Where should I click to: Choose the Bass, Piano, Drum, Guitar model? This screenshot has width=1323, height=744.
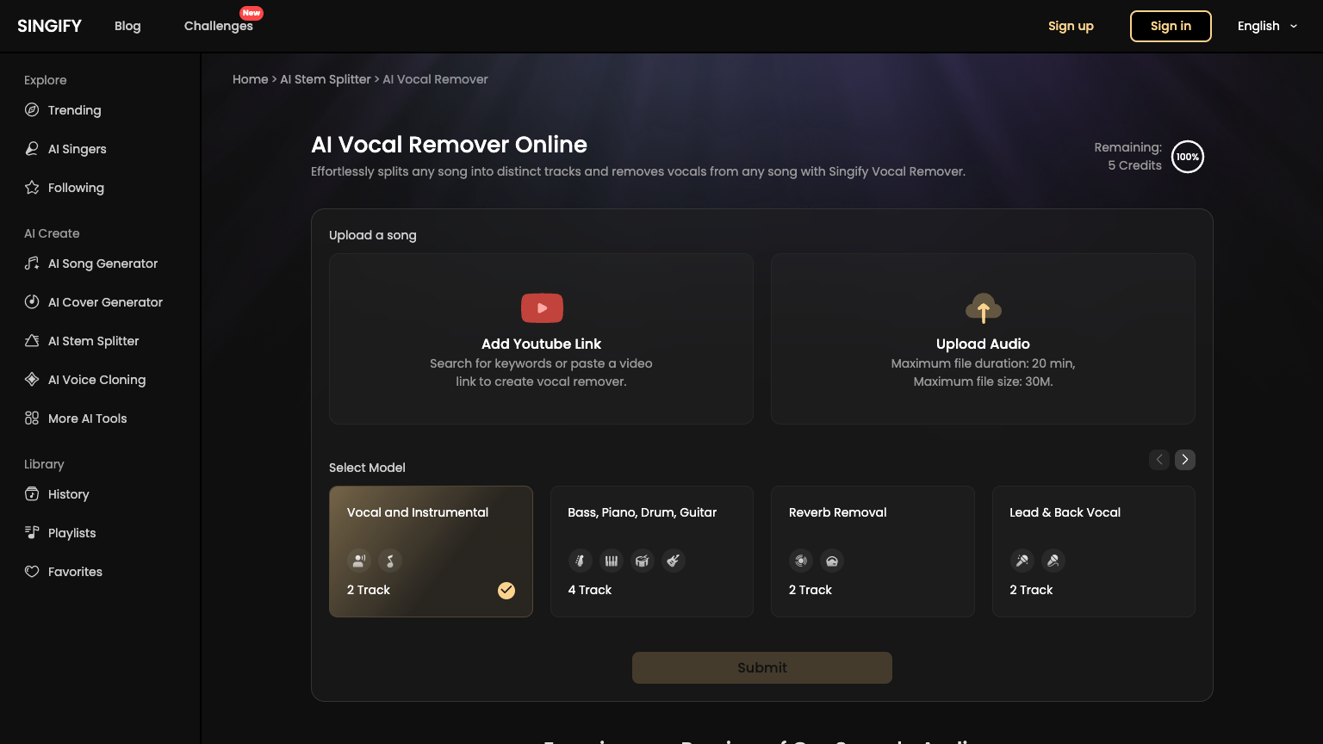651,551
